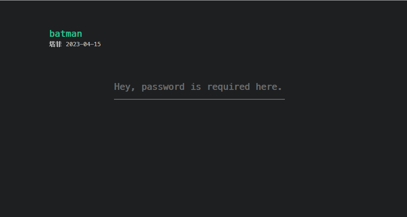Select the date text beside 塔菲
The width and height of the screenshot is (407, 217).
click(x=83, y=44)
